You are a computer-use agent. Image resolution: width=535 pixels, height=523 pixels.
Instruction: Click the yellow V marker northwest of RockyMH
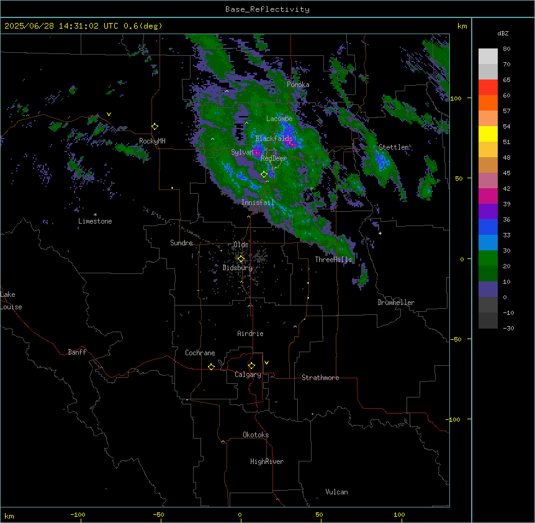[109, 114]
